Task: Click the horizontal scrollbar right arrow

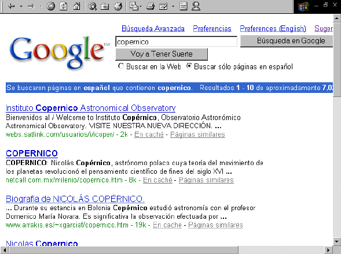Action: 329,250
